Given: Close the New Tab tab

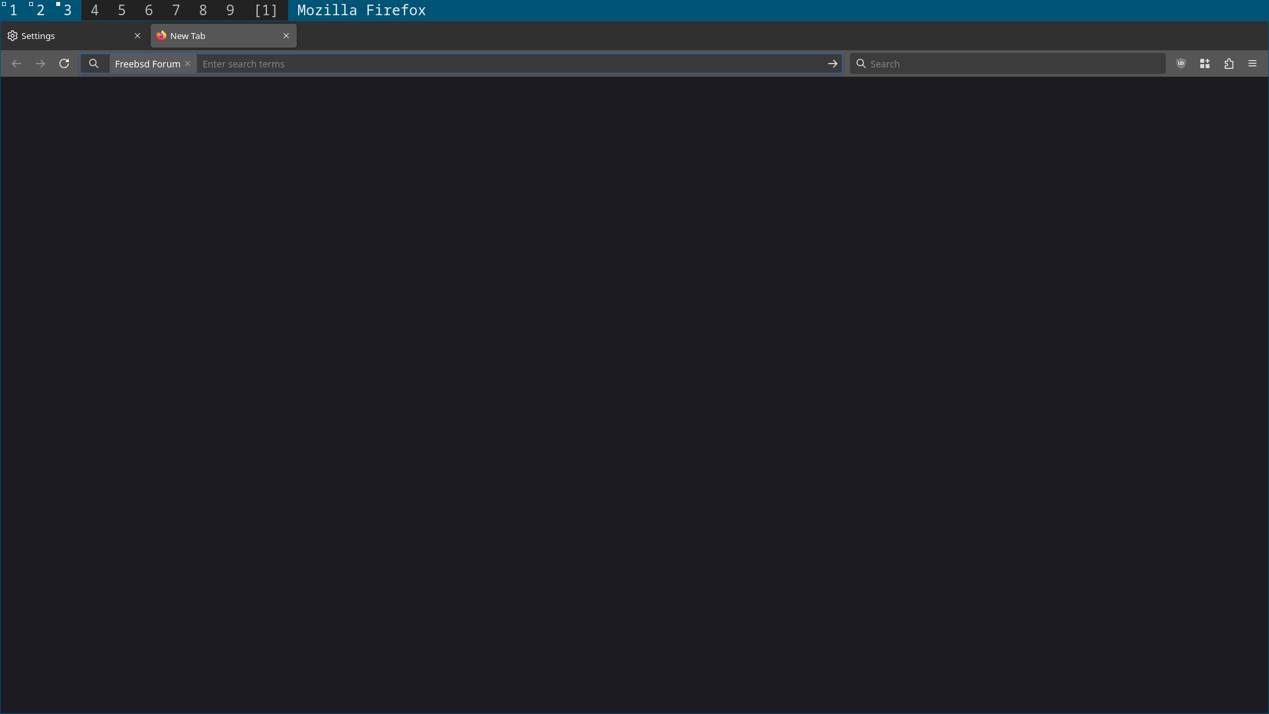Looking at the screenshot, I should [286, 36].
